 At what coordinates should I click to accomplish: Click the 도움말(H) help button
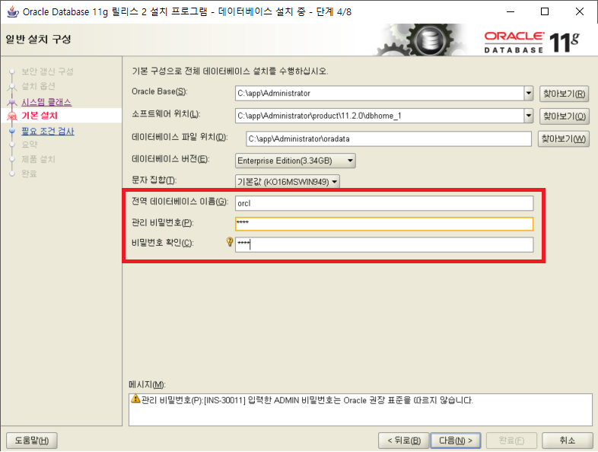[x=32, y=441]
